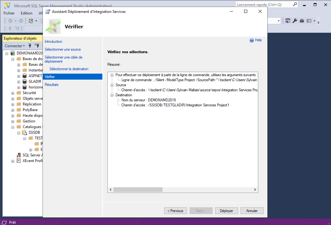The width and height of the screenshot is (331, 225).
Task: Click the summary scrollbar left arrow
Action: pyautogui.click(x=111, y=189)
